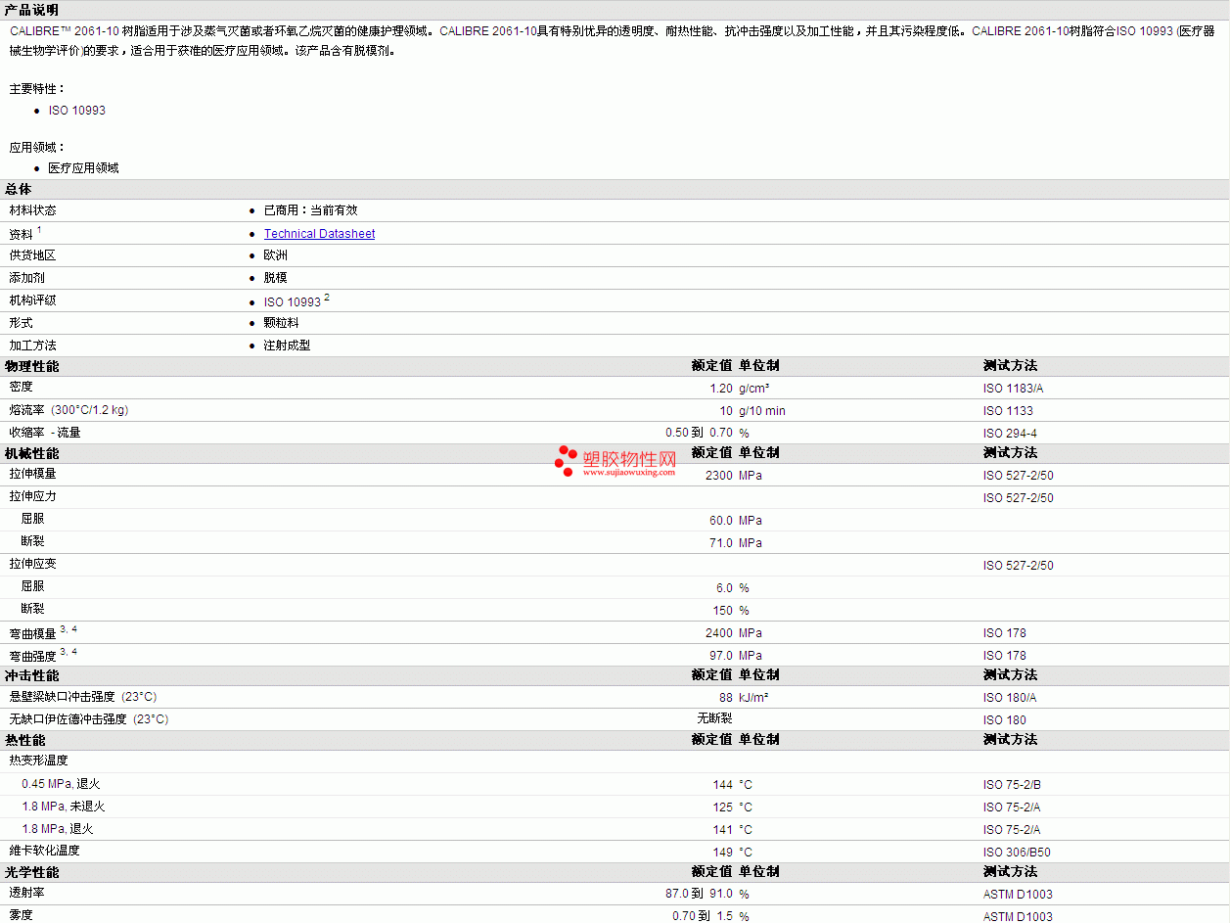Image resolution: width=1230 pixels, height=923 pixels.
Task: Click the 形式 row label
Action: pyautogui.click(x=22, y=323)
